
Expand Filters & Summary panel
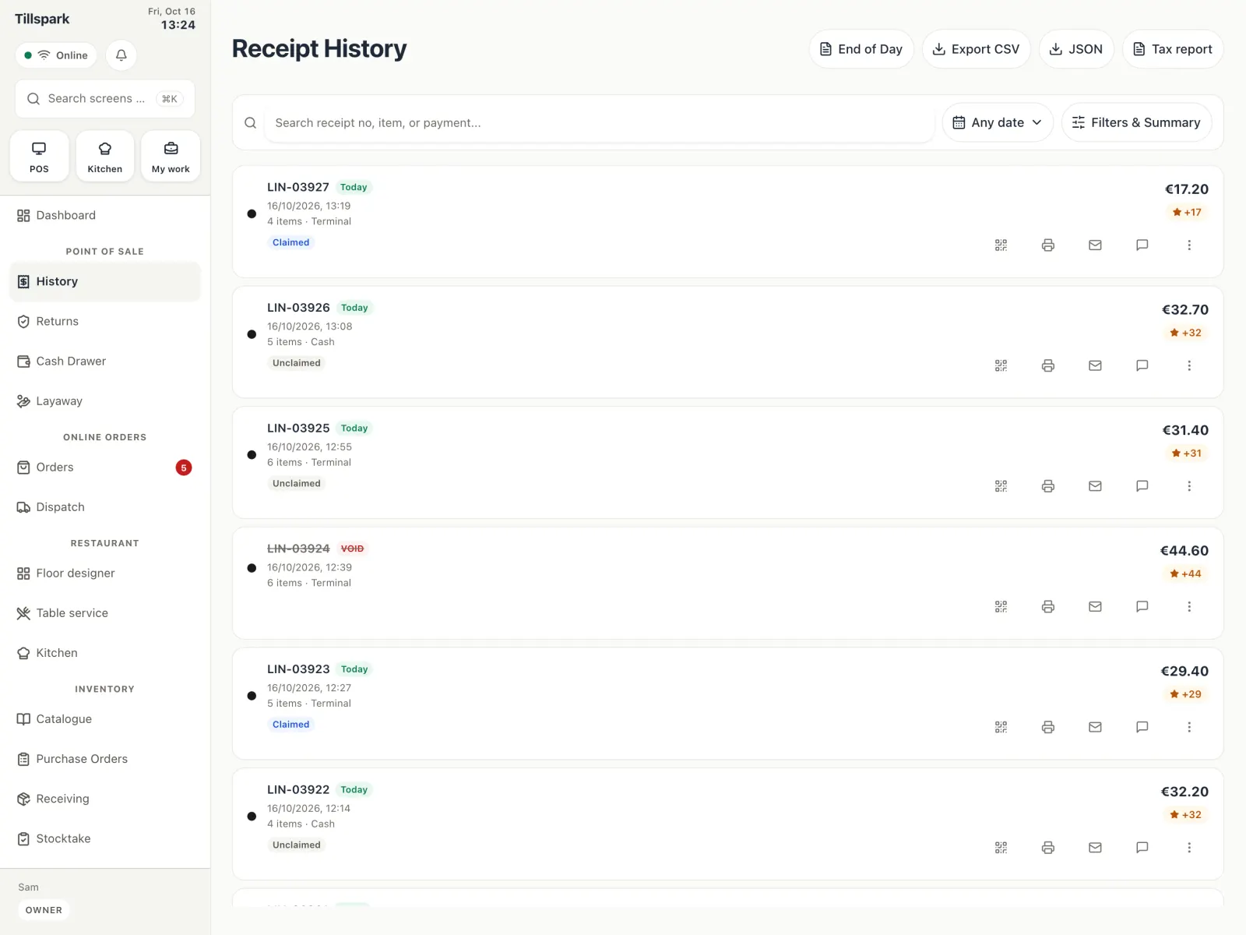pos(1136,122)
